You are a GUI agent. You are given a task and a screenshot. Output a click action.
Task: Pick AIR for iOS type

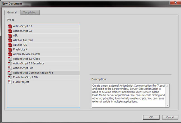[x=43, y=45]
